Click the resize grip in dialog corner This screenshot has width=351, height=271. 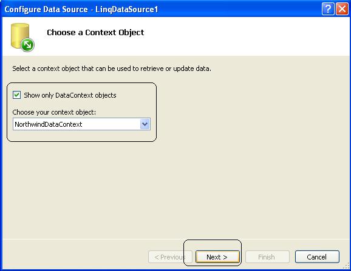pos(346,266)
